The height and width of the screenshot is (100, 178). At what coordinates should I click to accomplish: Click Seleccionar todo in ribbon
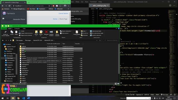pos(96,31)
